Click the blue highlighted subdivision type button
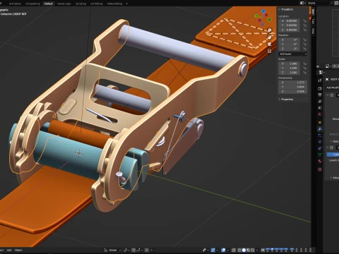This screenshot has width=339, height=254. pos(333,155)
